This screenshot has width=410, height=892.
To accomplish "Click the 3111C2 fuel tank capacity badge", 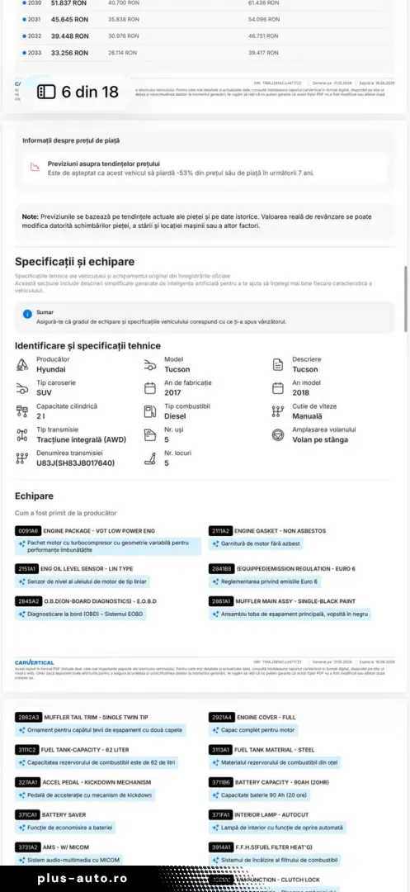I will 28,750.
